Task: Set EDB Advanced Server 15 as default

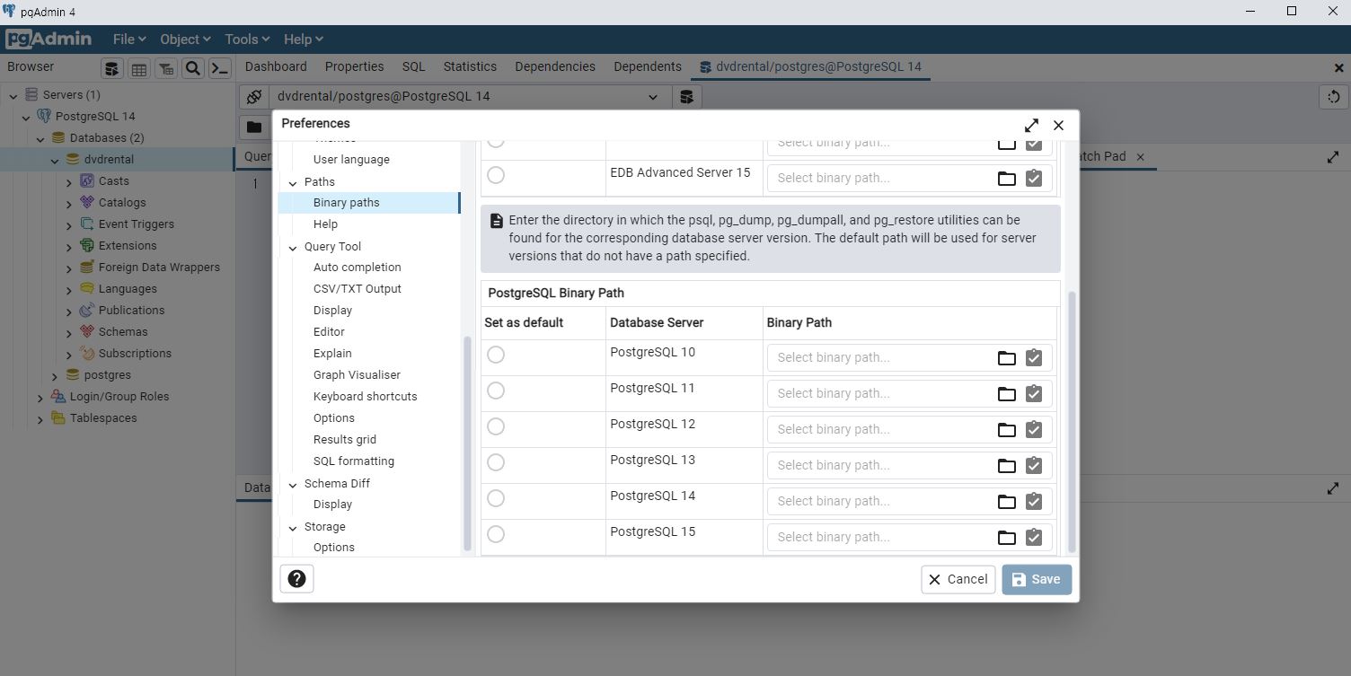Action: pos(496,175)
